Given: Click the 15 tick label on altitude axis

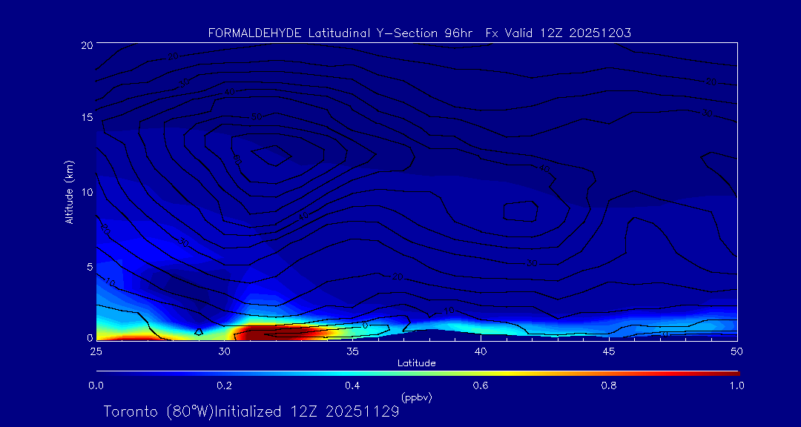Looking at the screenshot, I should (85, 118).
